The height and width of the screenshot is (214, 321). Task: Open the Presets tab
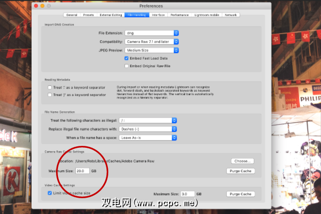pyautogui.click(x=89, y=15)
